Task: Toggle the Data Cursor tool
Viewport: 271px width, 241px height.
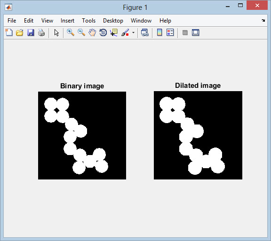Action: [x=114, y=32]
